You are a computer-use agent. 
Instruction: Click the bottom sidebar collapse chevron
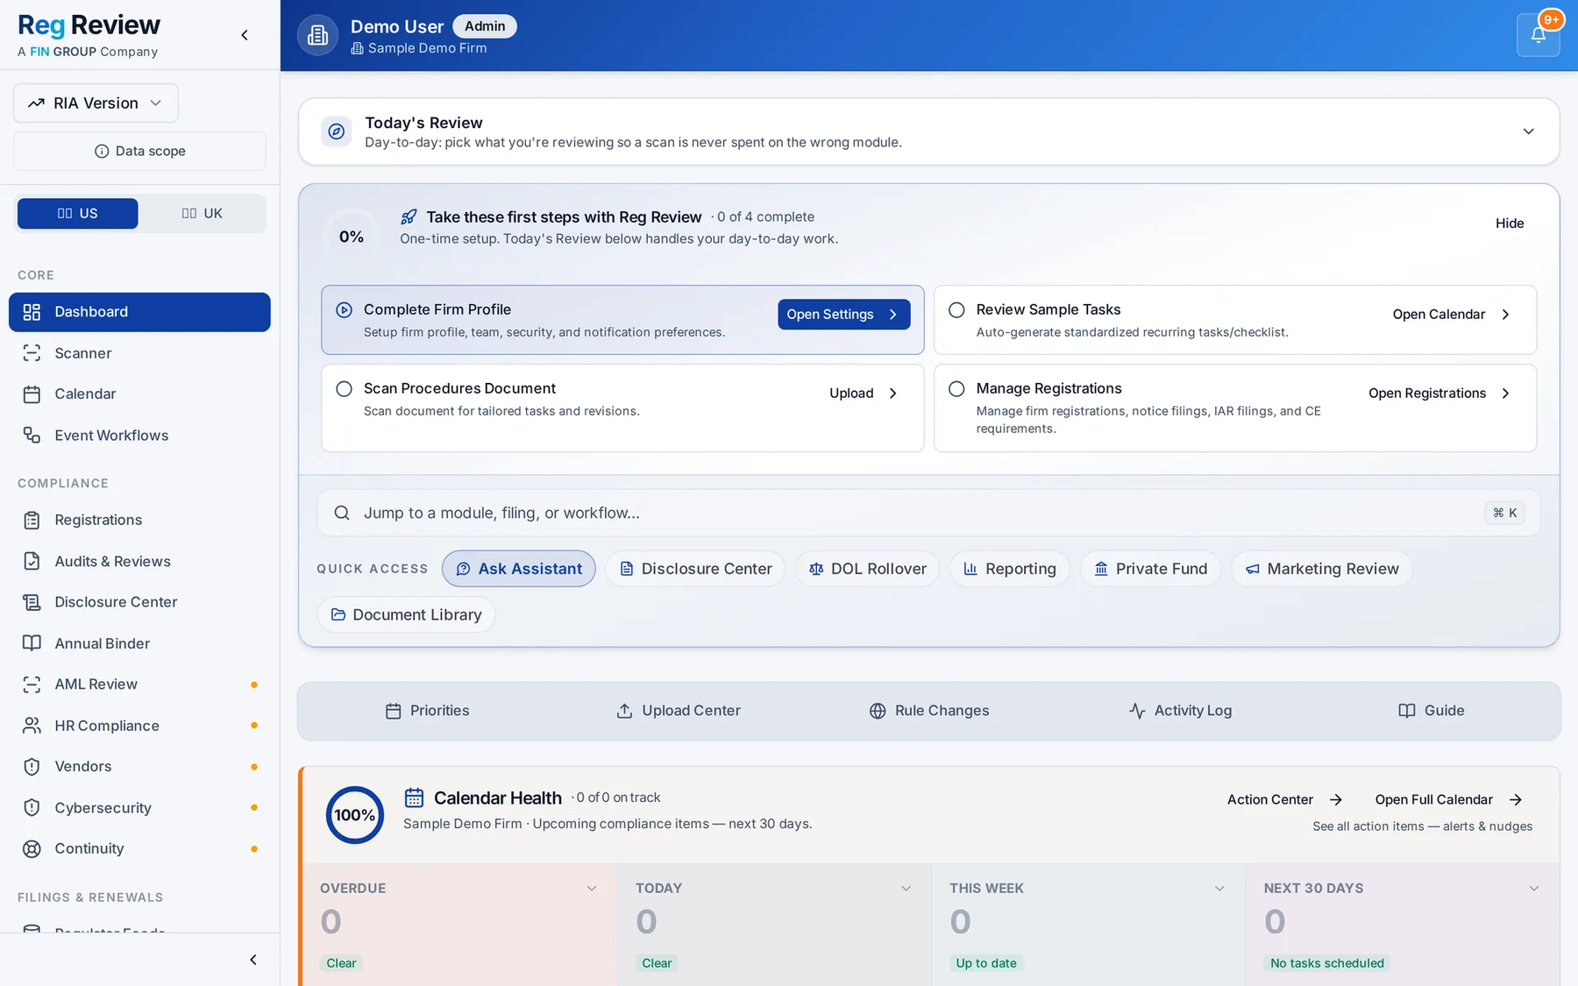click(253, 960)
